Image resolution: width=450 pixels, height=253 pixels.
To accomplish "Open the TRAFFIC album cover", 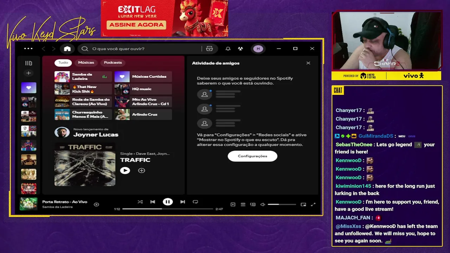I will pyautogui.click(x=85, y=164).
